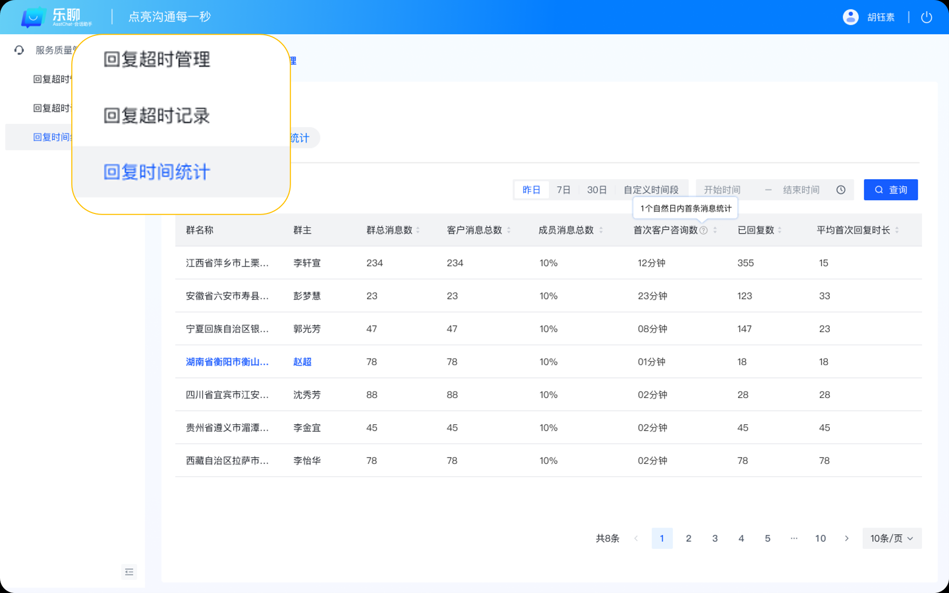Click the row 四川省宜宾市江安…
949x593 pixels.
tap(548, 395)
